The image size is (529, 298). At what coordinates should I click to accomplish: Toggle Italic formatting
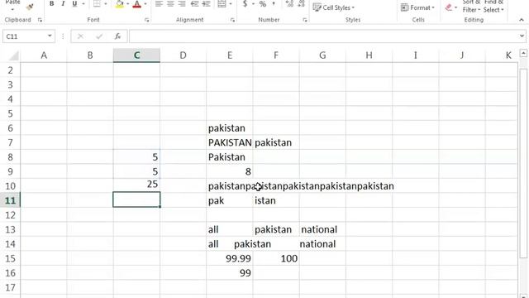tap(63, 4)
